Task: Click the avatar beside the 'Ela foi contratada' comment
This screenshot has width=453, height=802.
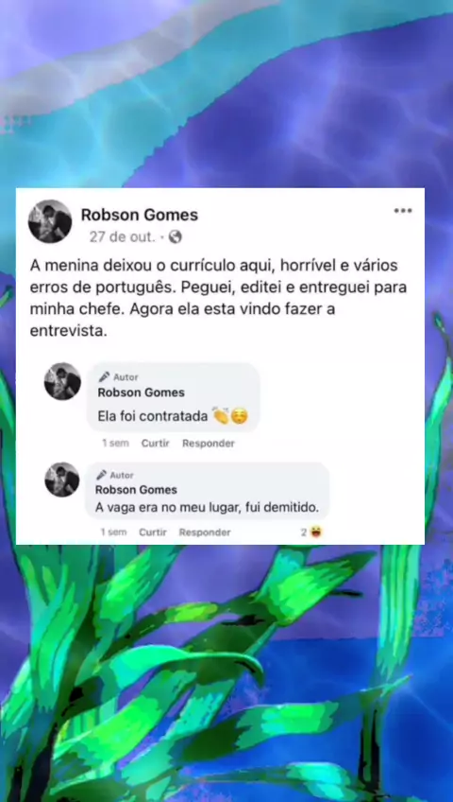Action: 62,381
